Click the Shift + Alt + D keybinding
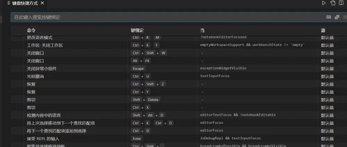The height and width of the screenshot is (147, 347). (x=148, y=115)
